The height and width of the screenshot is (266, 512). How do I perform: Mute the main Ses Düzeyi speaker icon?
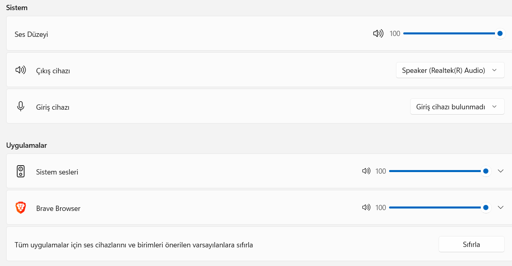(378, 34)
